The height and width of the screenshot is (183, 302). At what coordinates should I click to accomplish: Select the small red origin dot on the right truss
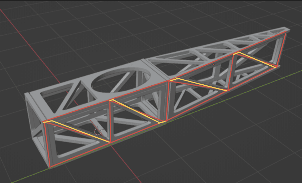point(213,65)
